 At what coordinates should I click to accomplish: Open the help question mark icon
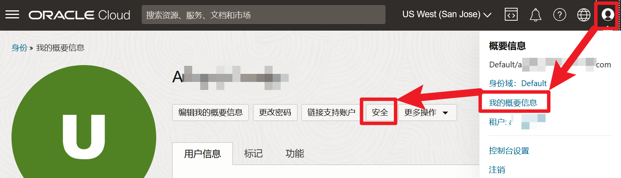pyautogui.click(x=560, y=15)
